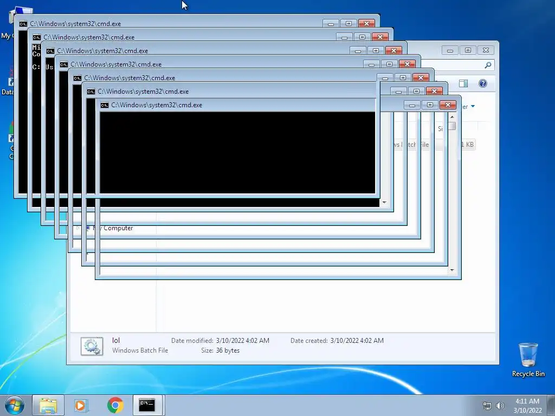This screenshot has height=416, width=555.
Task: Minimize the rearmost cmd.exe window
Action: [x=331, y=23]
